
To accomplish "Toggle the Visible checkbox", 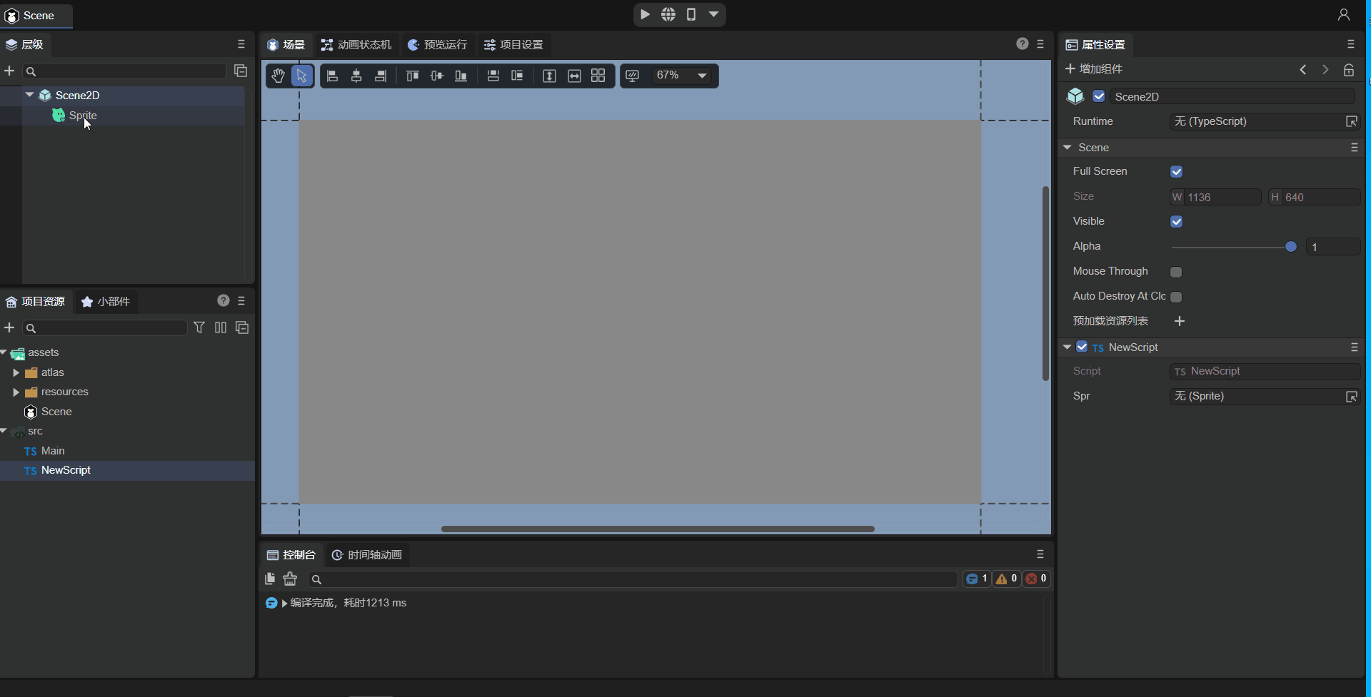I will [x=1176, y=222].
